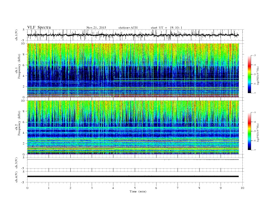The image size is (273, 211).
Task: Click the "ch.3(V)" axis label
Action: pos(17,163)
